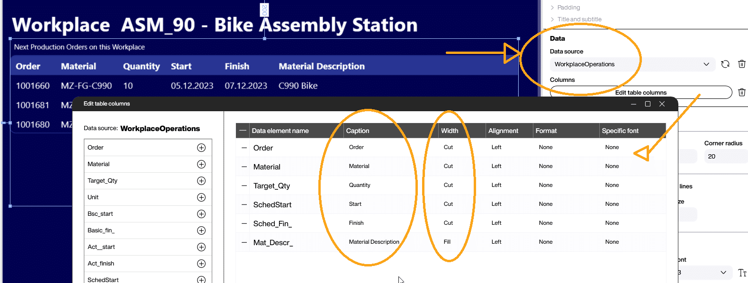The image size is (748, 283).
Task: Select order 1001660 in the preview table
Action: click(x=33, y=86)
